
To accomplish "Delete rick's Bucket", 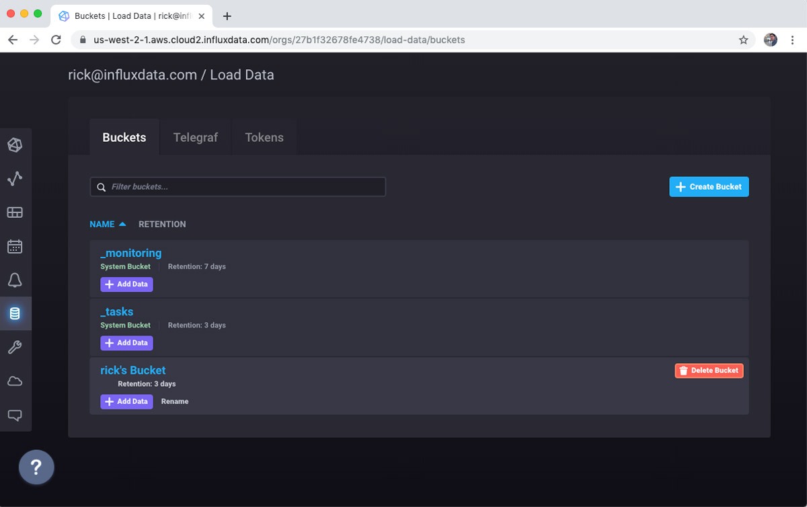I will pyautogui.click(x=709, y=370).
